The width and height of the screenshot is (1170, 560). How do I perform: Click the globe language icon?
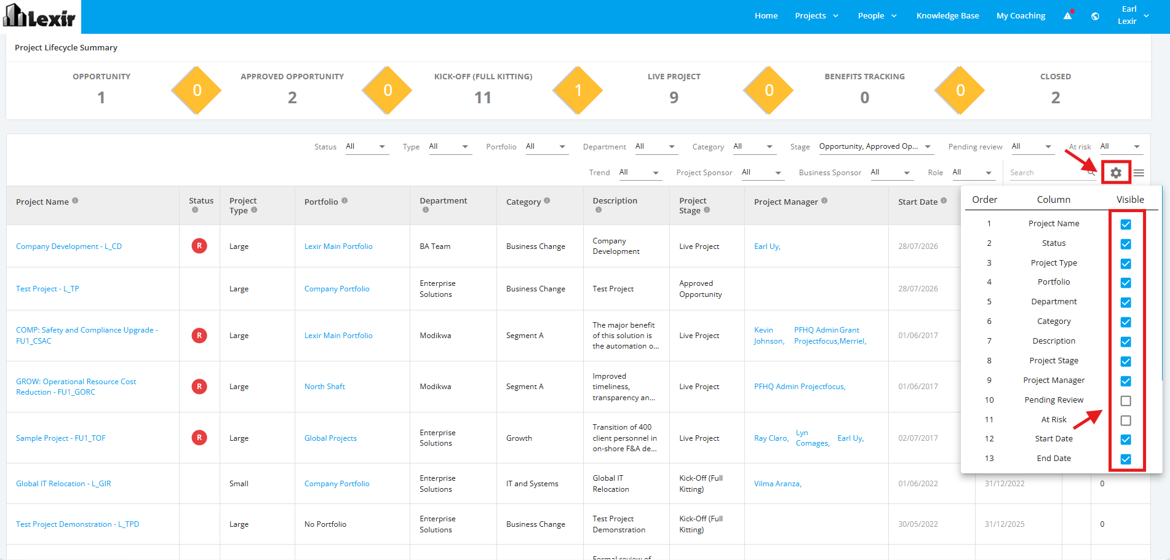click(x=1095, y=16)
